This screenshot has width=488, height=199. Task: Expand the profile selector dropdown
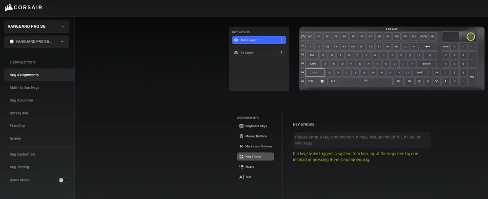pyautogui.click(x=37, y=41)
